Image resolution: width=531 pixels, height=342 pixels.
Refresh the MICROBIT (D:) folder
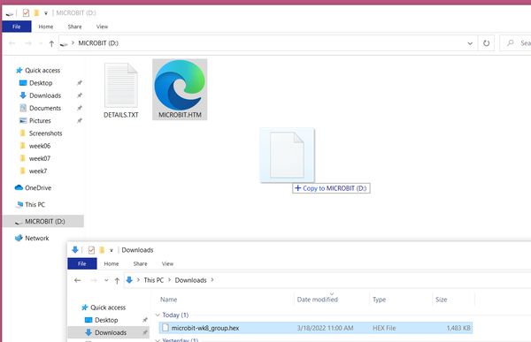pos(486,43)
